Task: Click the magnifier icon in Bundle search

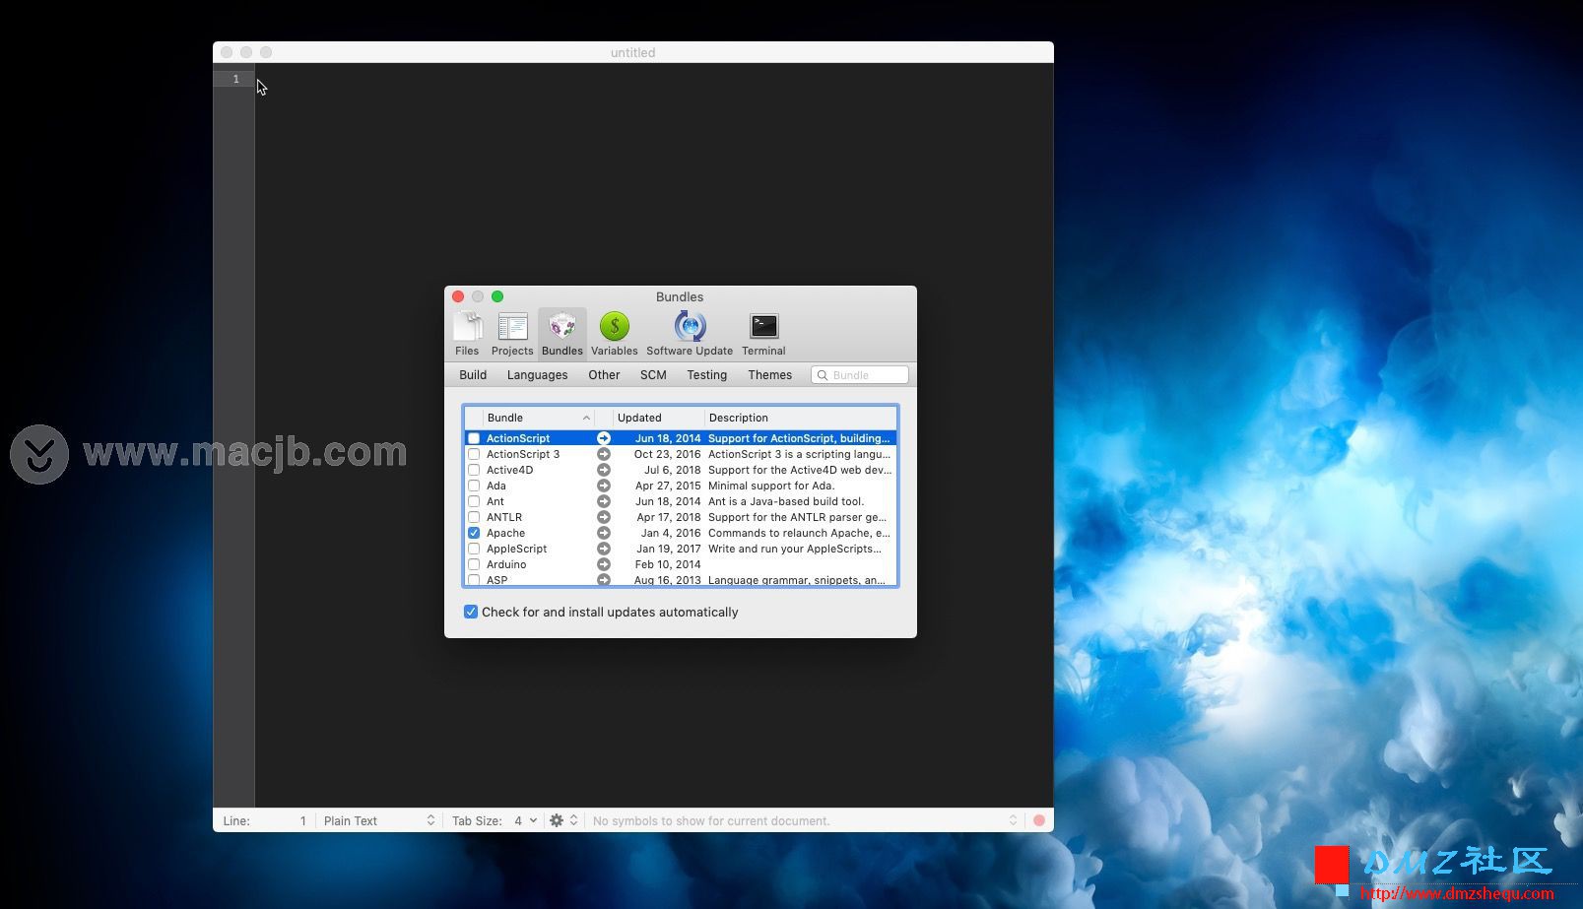Action: point(823,375)
